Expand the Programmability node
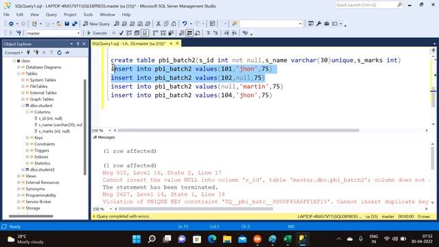 pyautogui.click(x=19, y=196)
